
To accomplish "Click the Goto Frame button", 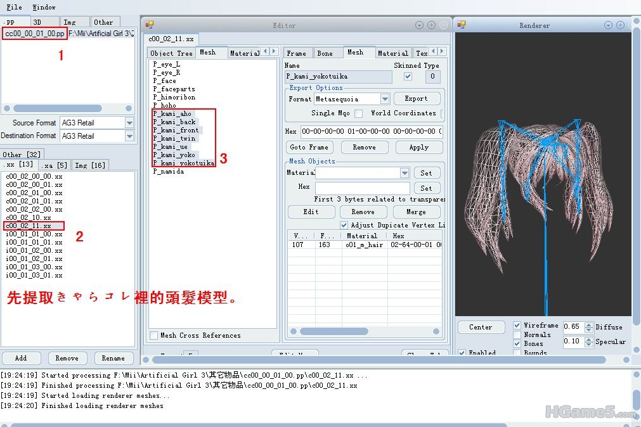I will [x=309, y=147].
